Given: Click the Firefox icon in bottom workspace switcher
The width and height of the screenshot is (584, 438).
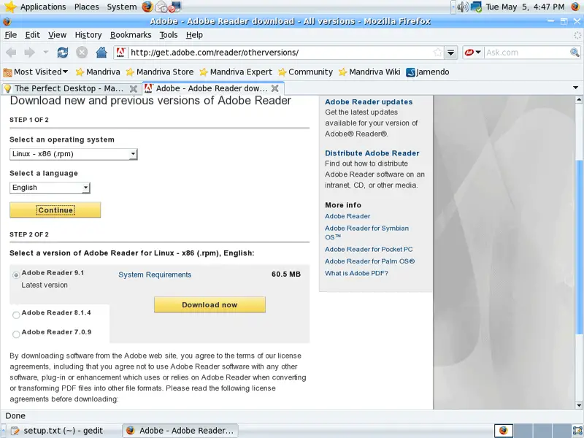Looking at the screenshot, I should pos(504,431).
